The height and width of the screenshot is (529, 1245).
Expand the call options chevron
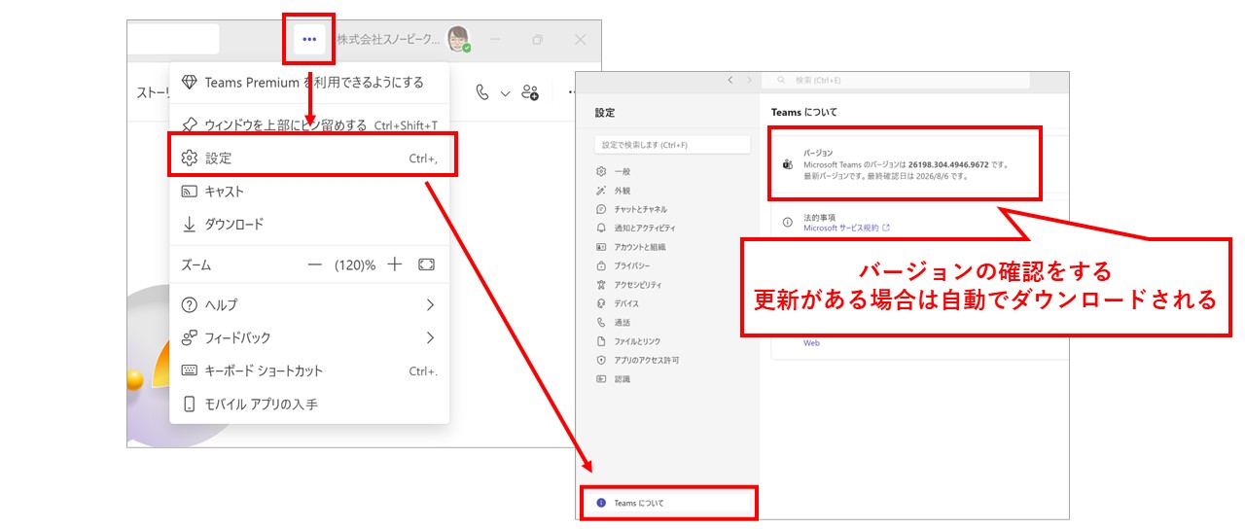tap(505, 93)
